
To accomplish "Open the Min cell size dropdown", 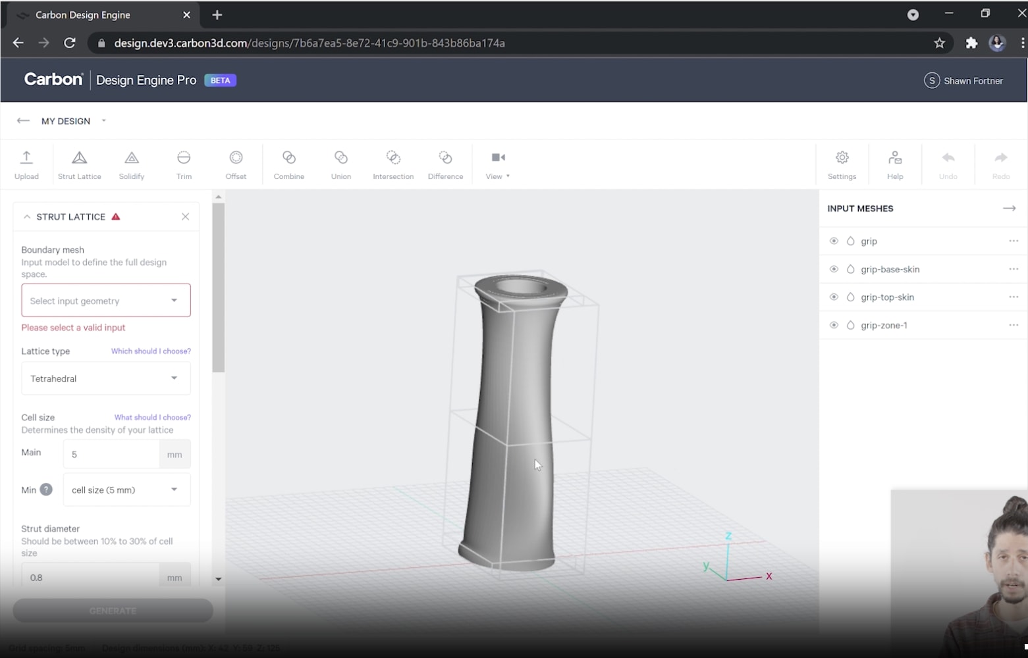I will click(x=126, y=490).
